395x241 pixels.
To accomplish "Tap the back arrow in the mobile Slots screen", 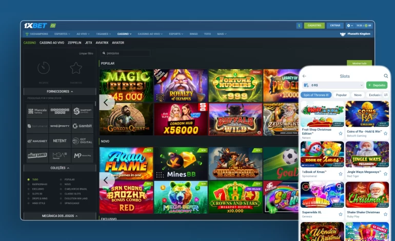I will (304, 76).
